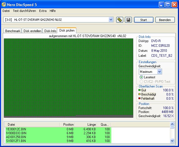Switch to the Benchmark tab
Screen dimensions: 179x147
pyautogui.click(x=12, y=31)
